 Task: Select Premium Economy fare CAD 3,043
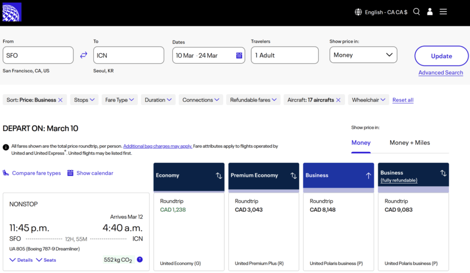(264, 232)
